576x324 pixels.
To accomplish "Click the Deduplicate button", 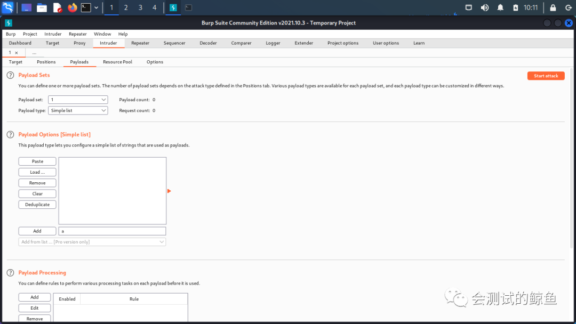I will 37,205.
